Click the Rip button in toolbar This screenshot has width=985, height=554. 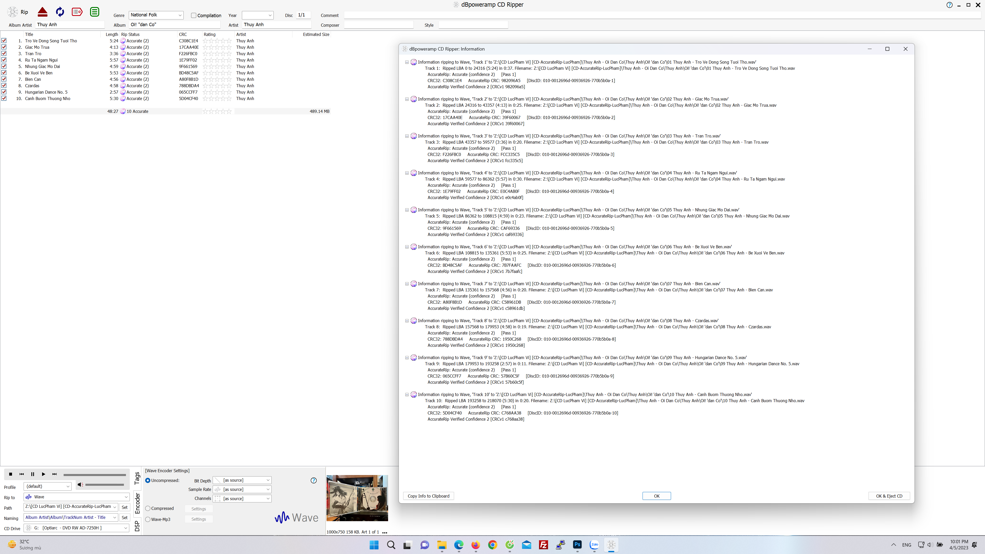pos(18,12)
